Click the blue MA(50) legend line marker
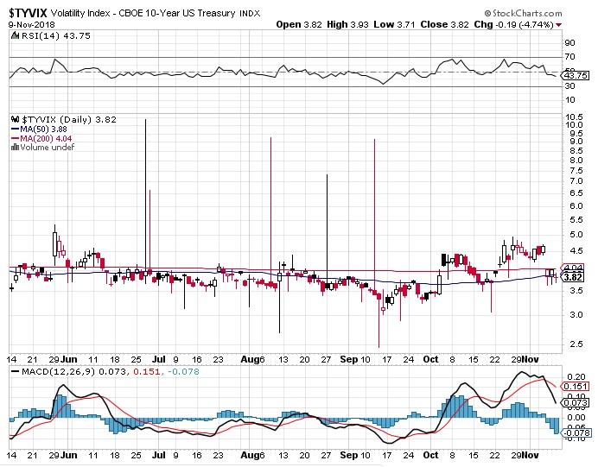 [x=16, y=129]
